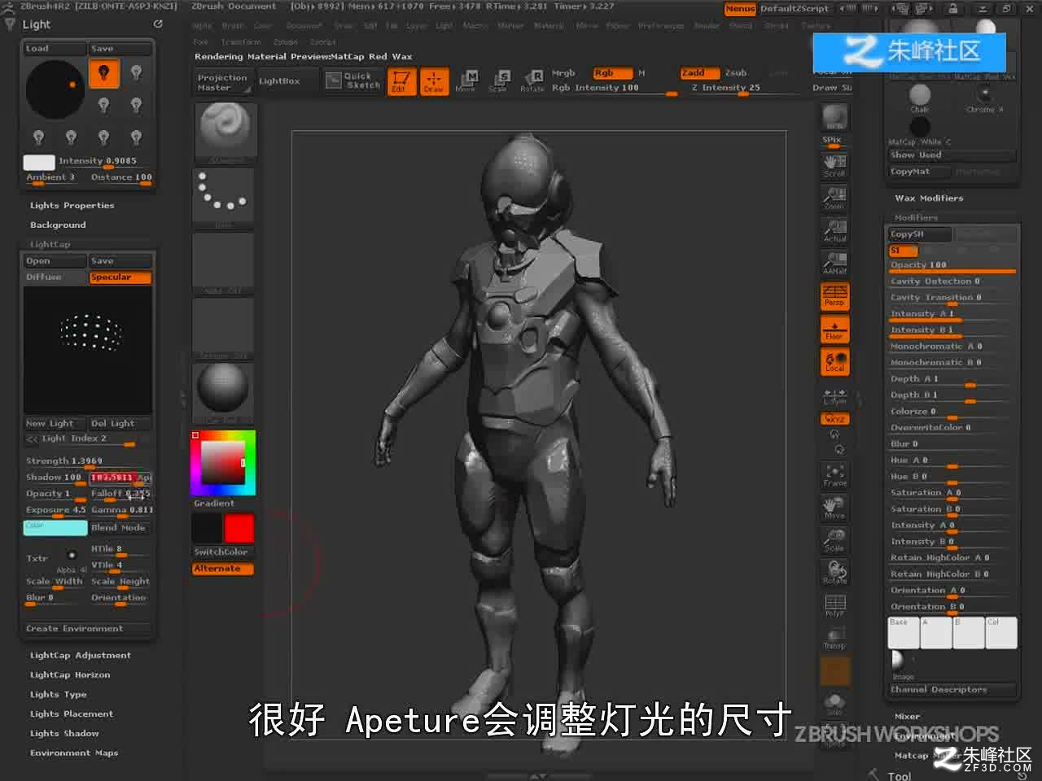
Task: Open the current brush thumbnail
Action: pyautogui.click(x=225, y=132)
